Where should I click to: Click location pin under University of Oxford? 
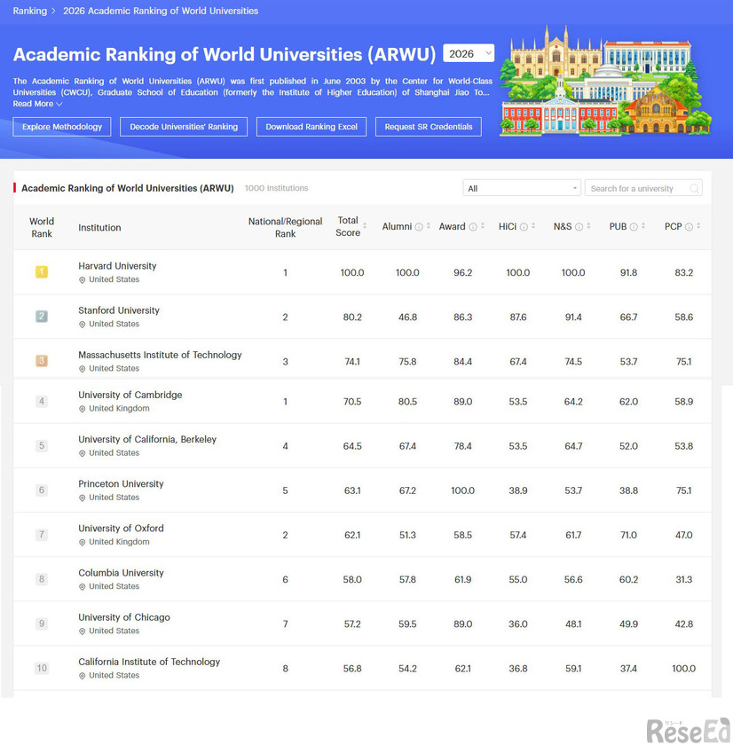83,542
